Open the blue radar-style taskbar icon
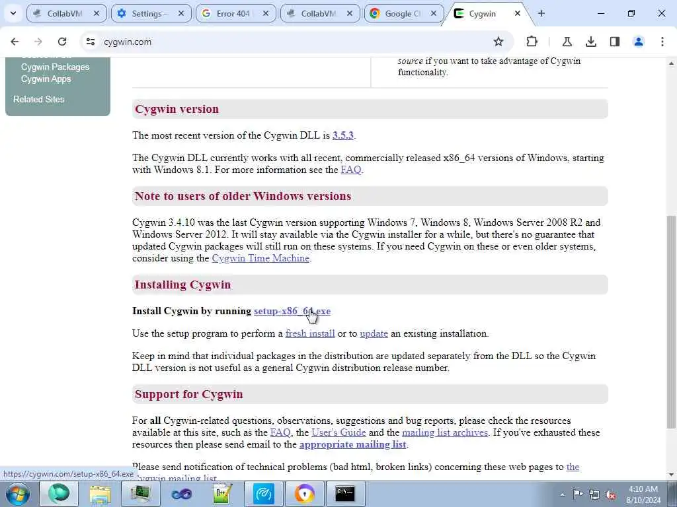The width and height of the screenshot is (677, 507). [263, 494]
